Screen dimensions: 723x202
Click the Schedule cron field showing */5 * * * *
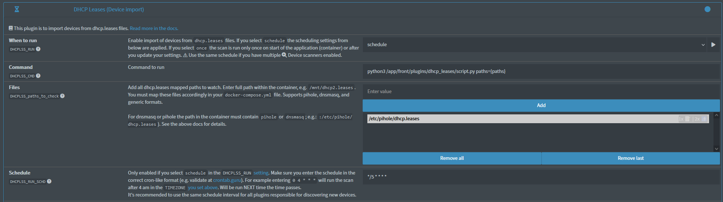(x=541, y=177)
